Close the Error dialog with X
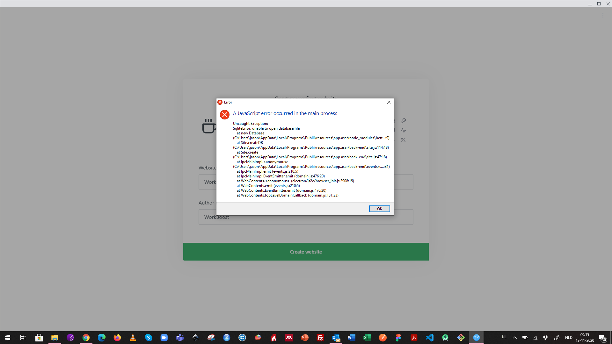Image resolution: width=612 pixels, height=344 pixels. [x=389, y=102]
